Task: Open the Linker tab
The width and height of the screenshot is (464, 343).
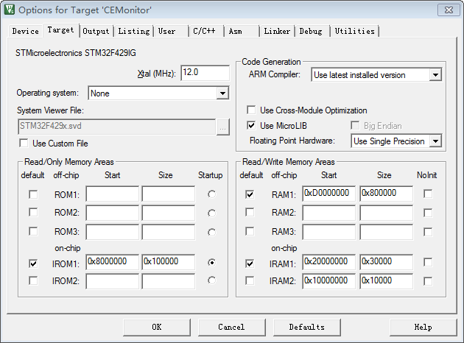Action: point(277,31)
